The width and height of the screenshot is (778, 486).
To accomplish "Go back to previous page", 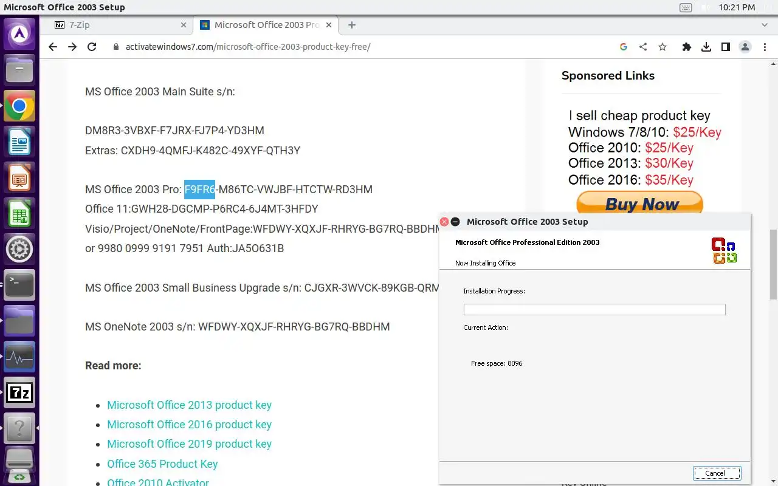I will coord(53,47).
